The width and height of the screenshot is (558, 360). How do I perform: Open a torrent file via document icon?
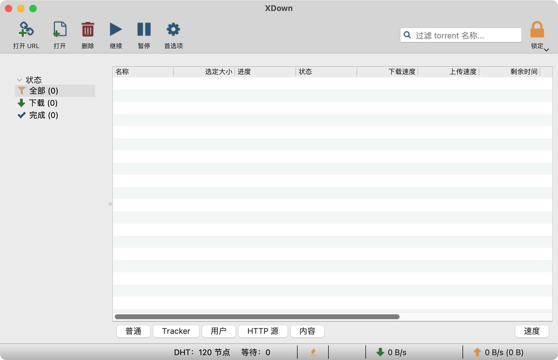click(x=60, y=29)
